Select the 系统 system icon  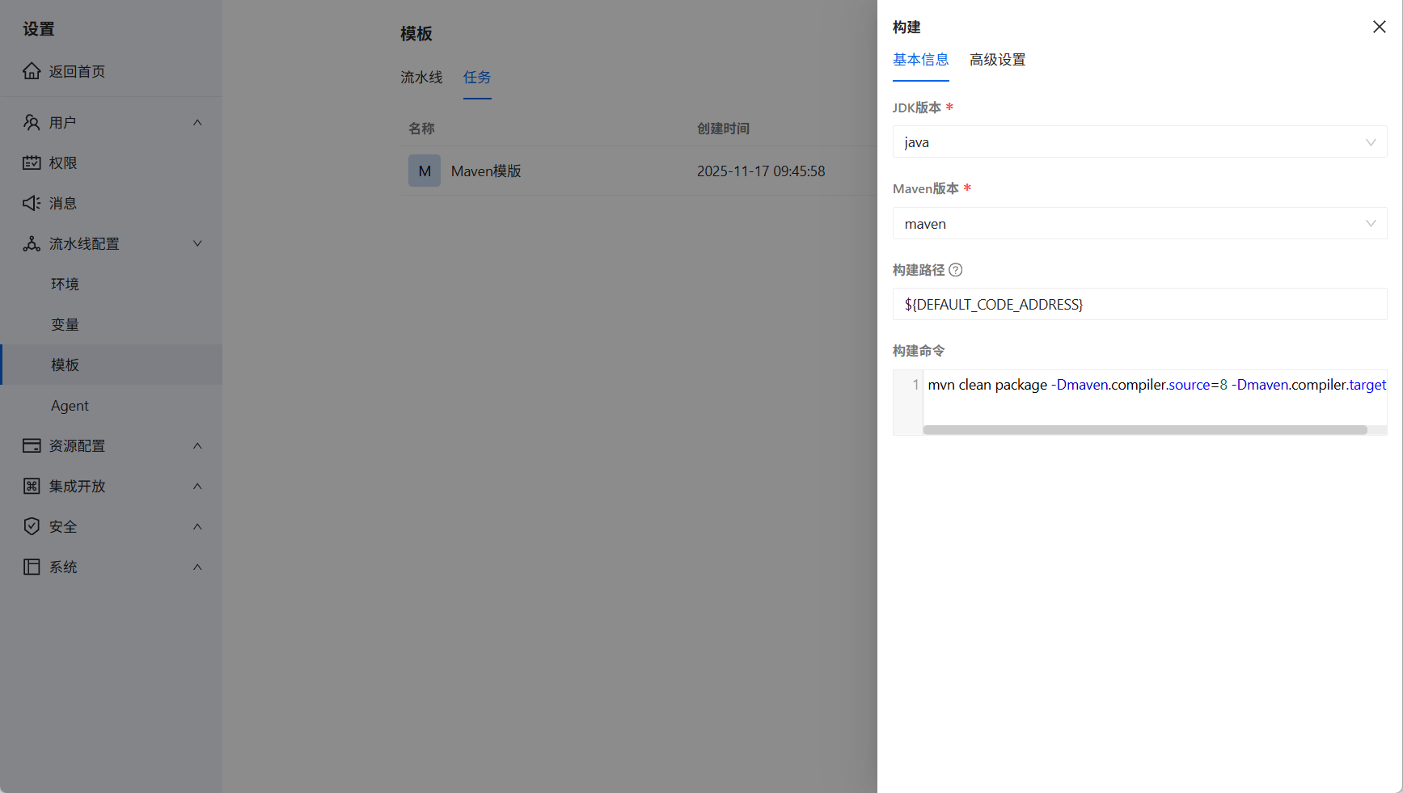32,567
